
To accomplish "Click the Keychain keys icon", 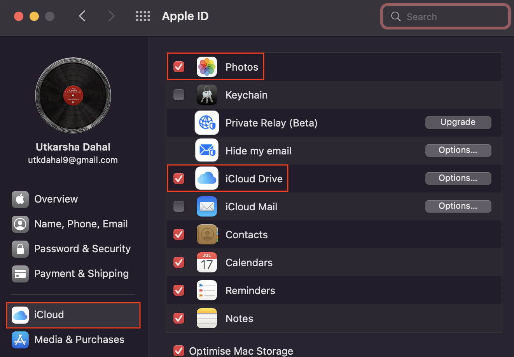I will coord(207,95).
